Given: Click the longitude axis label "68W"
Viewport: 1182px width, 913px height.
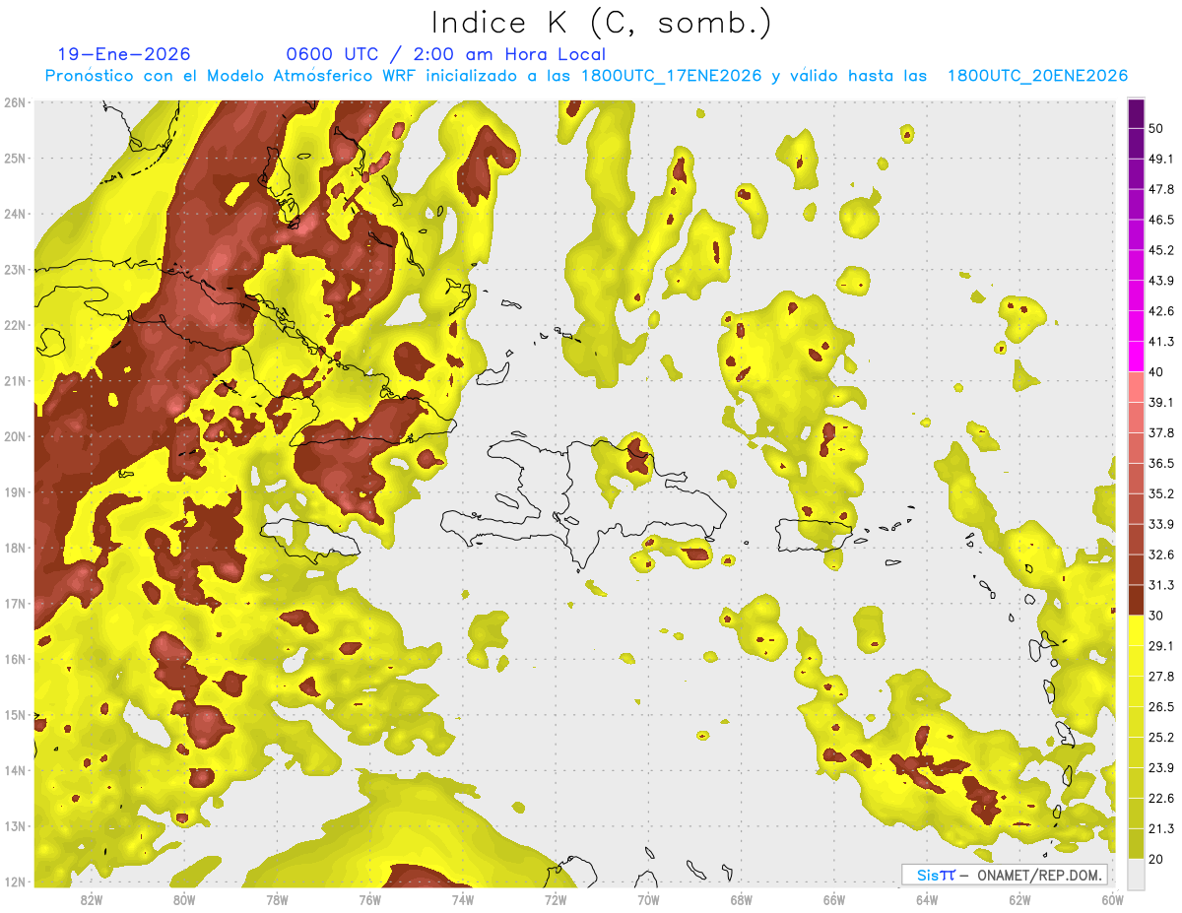Looking at the screenshot, I should coord(741,899).
